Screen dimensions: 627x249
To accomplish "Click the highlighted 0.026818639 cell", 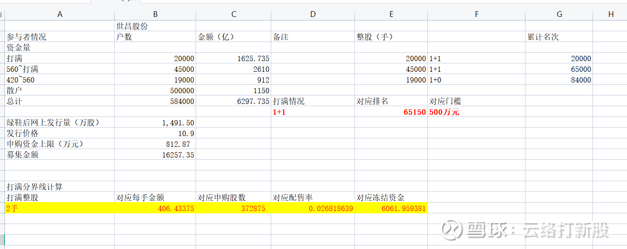I will coord(313,208).
